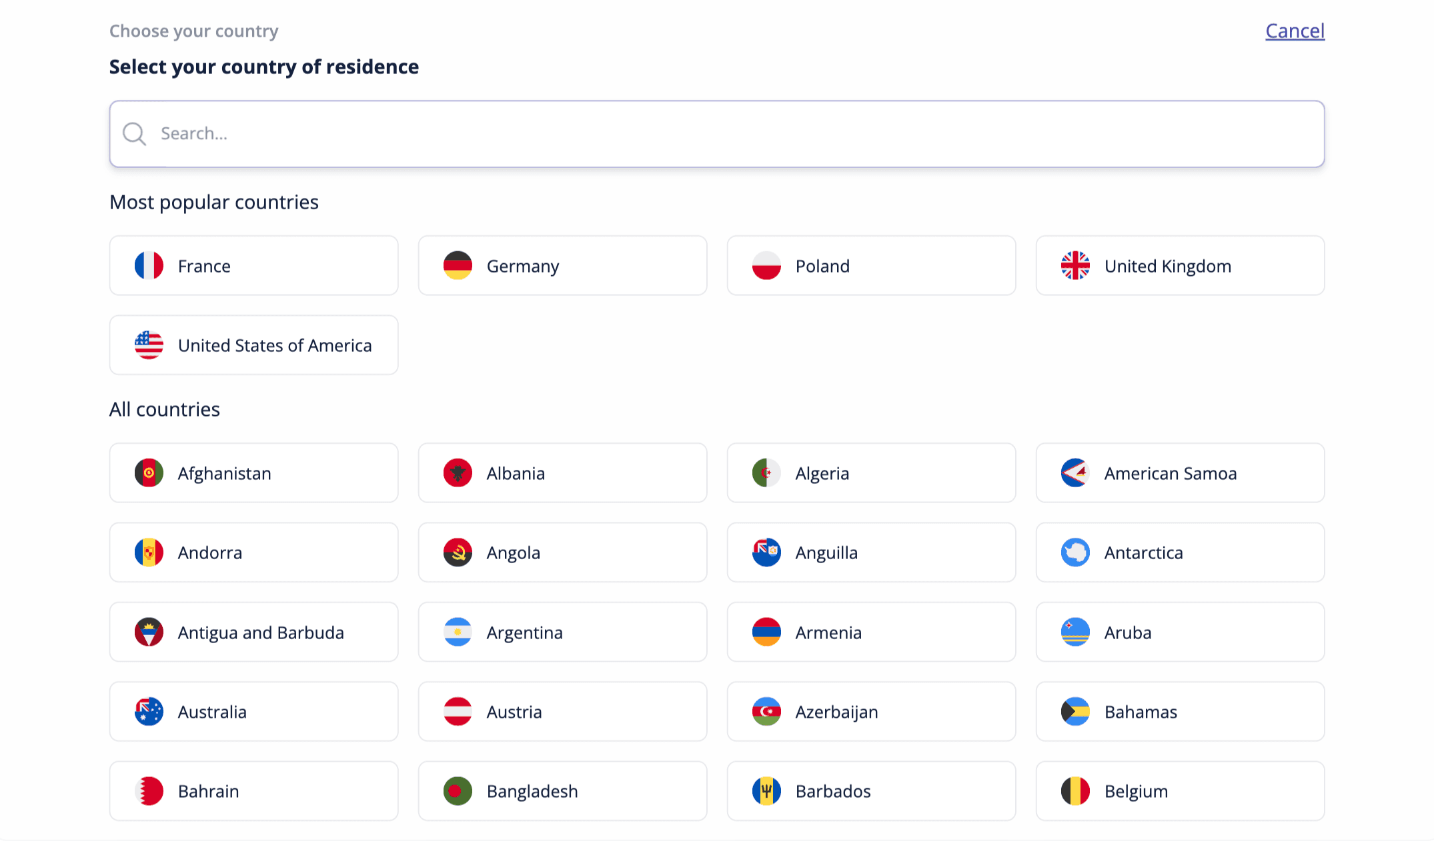This screenshot has width=1434, height=841.
Task: Choose United States of America
Action: click(253, 345)
